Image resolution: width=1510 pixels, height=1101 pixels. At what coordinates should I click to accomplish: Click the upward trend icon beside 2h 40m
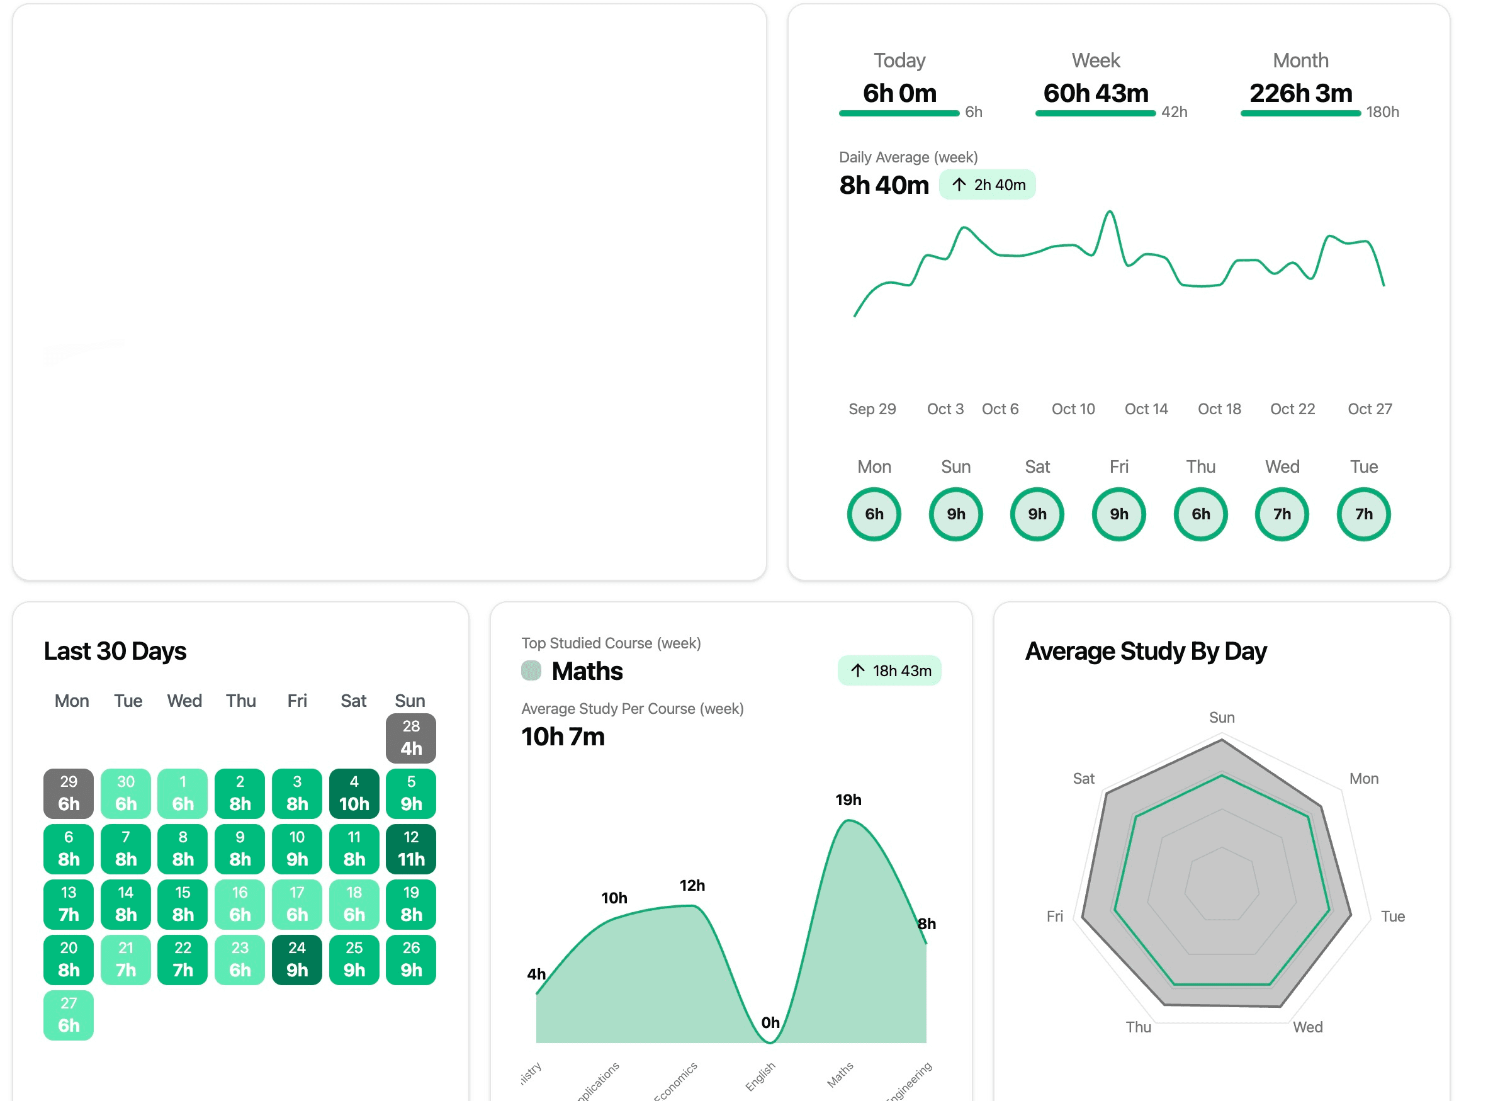pos(959,184)
